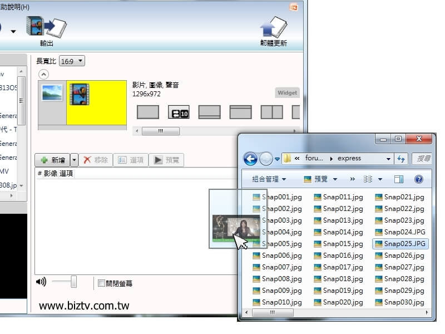445x334 pixels.
Task: Collapse the panel using the round up-arrow
Action: [x=43, y=74]
